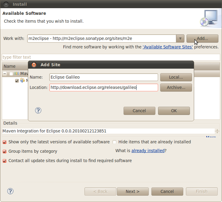Open the Work with dropdown arrow
222x202 pixels.
(x=180, y=38)
